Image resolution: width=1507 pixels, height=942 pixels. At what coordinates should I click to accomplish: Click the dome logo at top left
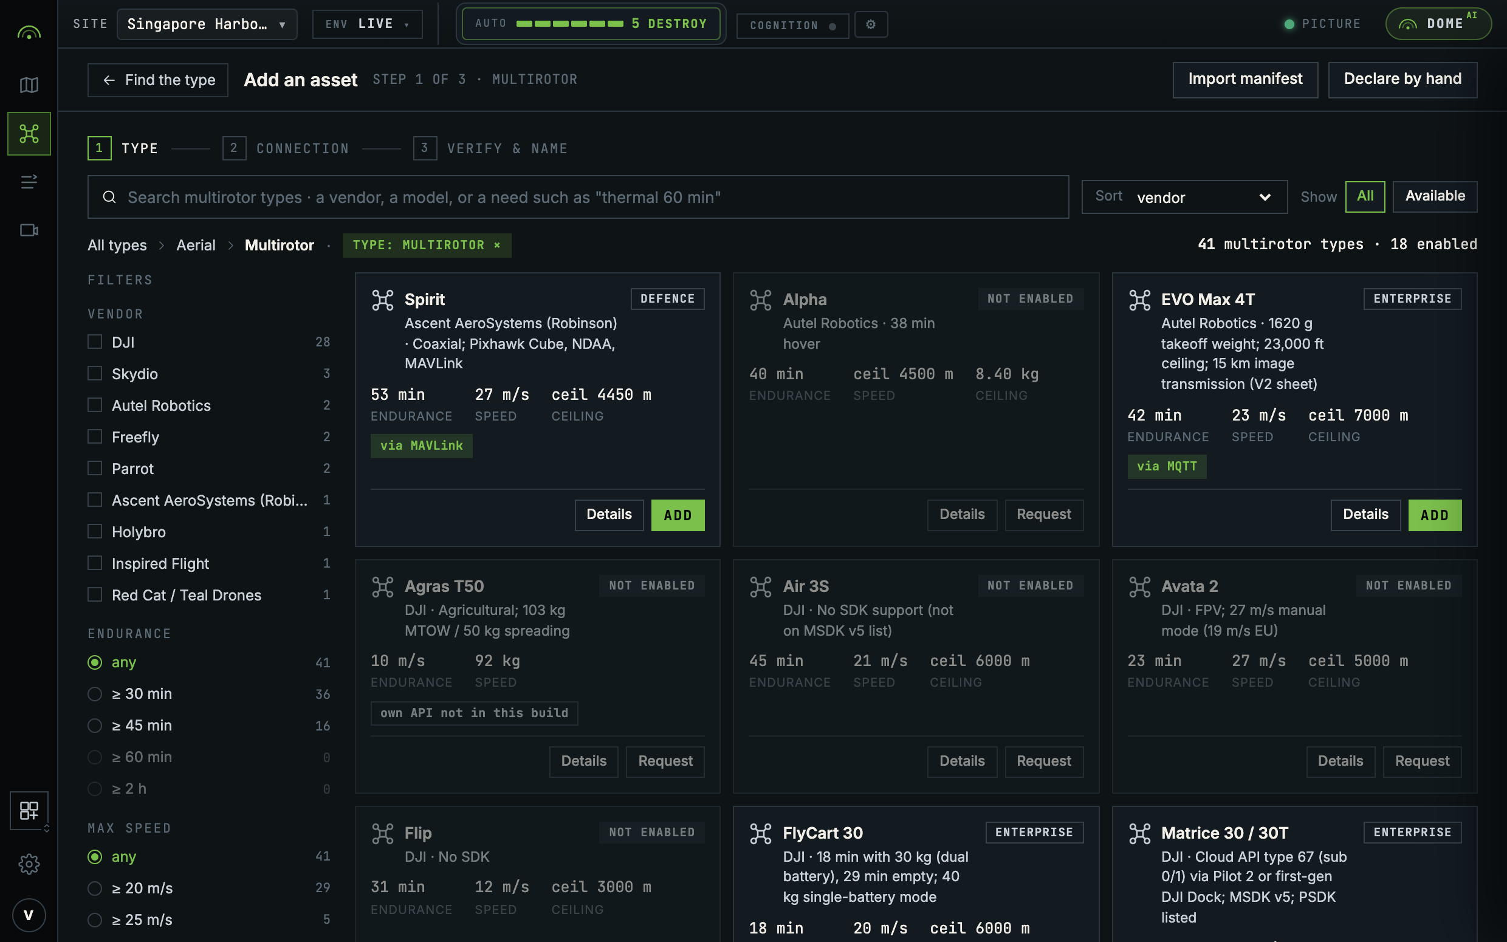point(29,32)
